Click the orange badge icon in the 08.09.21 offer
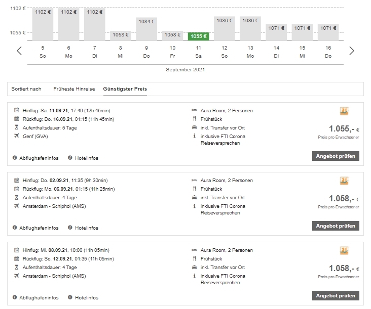This screenshot has width=371, height=309. tap(344, 251)
